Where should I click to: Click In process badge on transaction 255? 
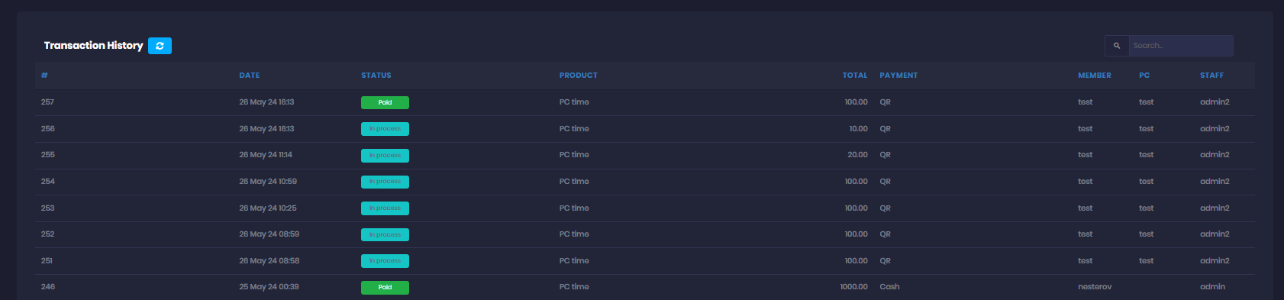pyautogui.click(x=385, y=156)
